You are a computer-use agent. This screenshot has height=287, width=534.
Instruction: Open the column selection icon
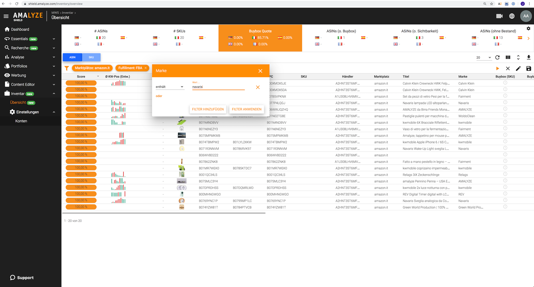click(x=508, y=57)
